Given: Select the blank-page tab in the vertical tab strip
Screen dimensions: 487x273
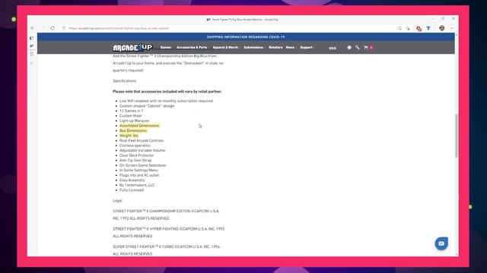Looking at the screenshot, I should (32, 54).
